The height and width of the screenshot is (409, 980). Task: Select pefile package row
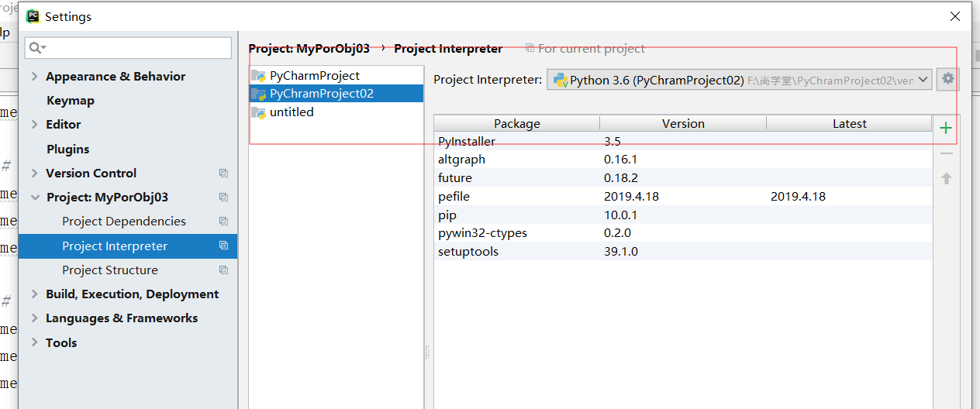[x=683, y=197]
